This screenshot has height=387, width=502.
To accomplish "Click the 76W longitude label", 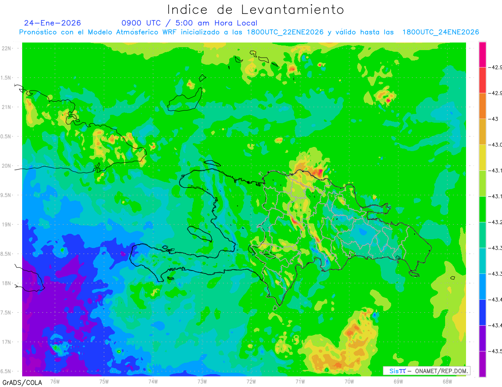I will tap(55, 382).
